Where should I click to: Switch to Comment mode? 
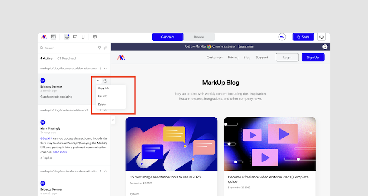coord(168,37)
